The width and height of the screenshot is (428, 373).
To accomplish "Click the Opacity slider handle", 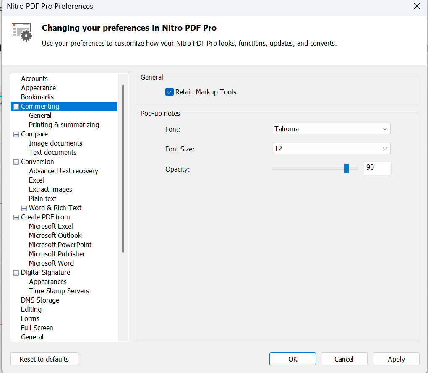I will pos(346,168).
